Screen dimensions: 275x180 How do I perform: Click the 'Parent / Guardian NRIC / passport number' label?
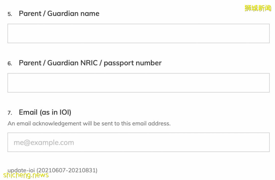coord(90,63)
